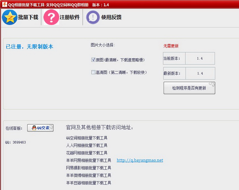Open the 注册软件 tab label

tap(70, 17)
